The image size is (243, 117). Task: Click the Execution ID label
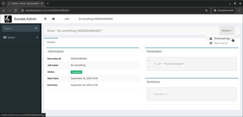coord(54,59)
